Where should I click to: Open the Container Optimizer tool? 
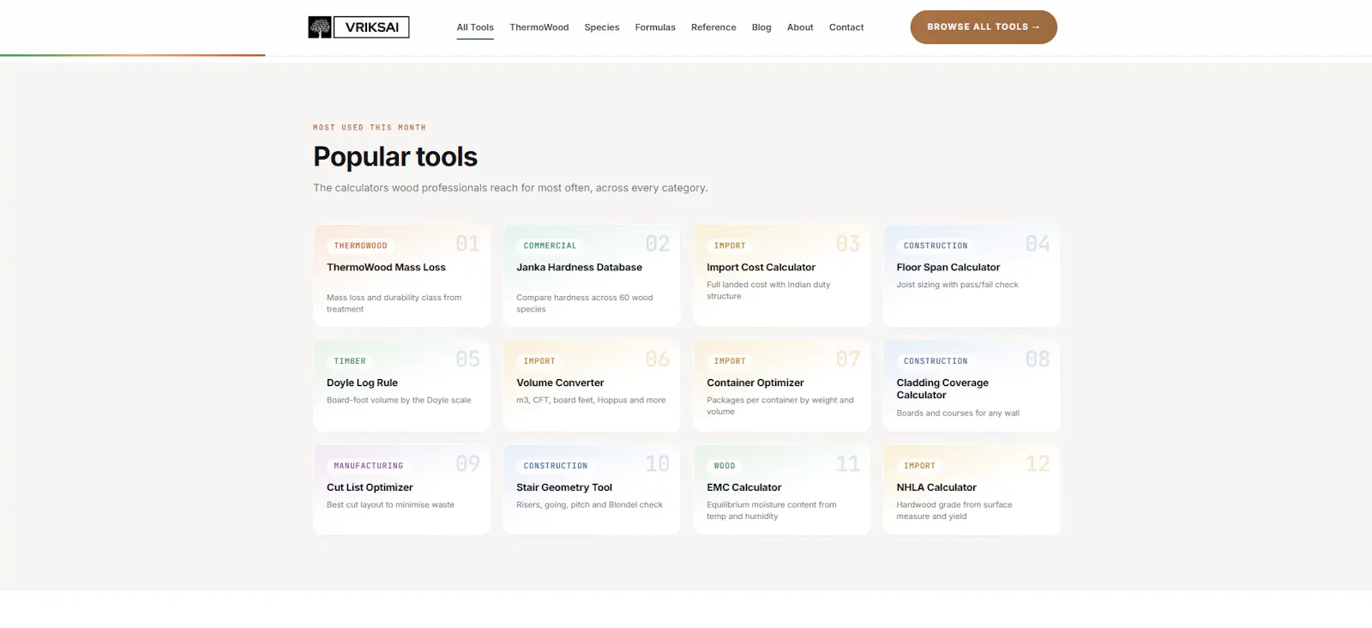tap(782, 386)
